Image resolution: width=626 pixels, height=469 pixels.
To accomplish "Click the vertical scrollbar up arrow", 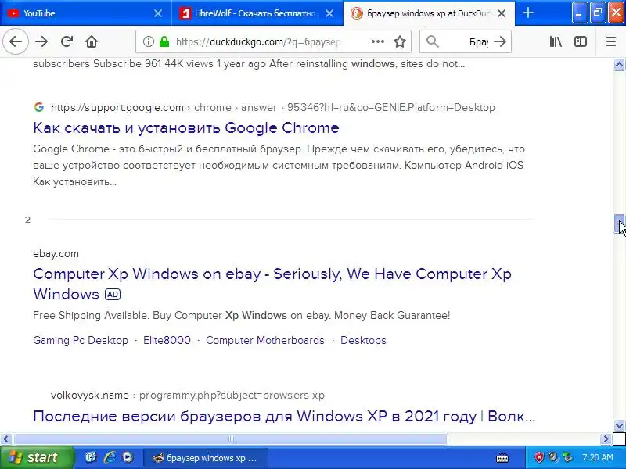I will coord(619,65).
